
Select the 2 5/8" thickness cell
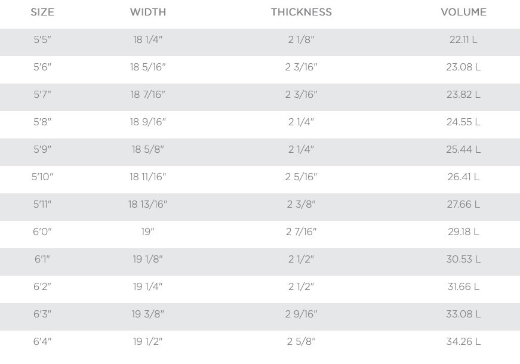click(301, 342)
